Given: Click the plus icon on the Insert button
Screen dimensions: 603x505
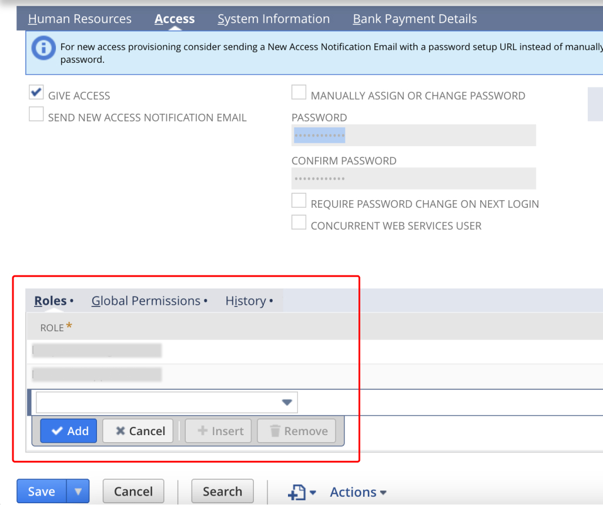Looking at the screenshot, I should (x=203, y=430).
